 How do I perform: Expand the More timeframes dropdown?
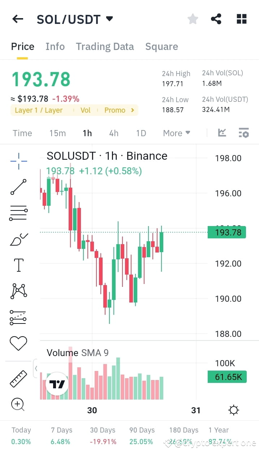pyautogui.click(x=176, y=133)
